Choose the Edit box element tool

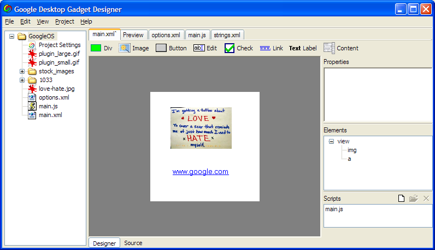(205, 48)
